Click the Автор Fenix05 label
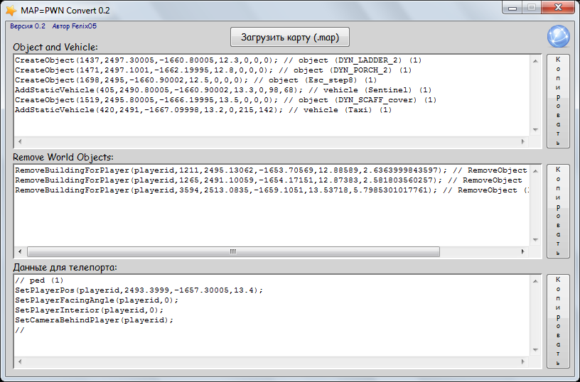Image resolution: width=580 pixels, height=382 pixels. click(x=75, y=26)
